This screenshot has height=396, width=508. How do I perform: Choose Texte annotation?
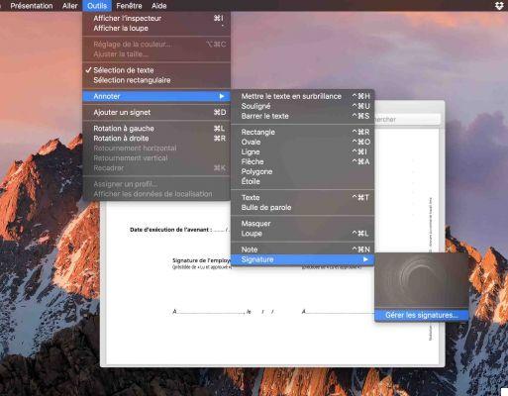point(302,198)
